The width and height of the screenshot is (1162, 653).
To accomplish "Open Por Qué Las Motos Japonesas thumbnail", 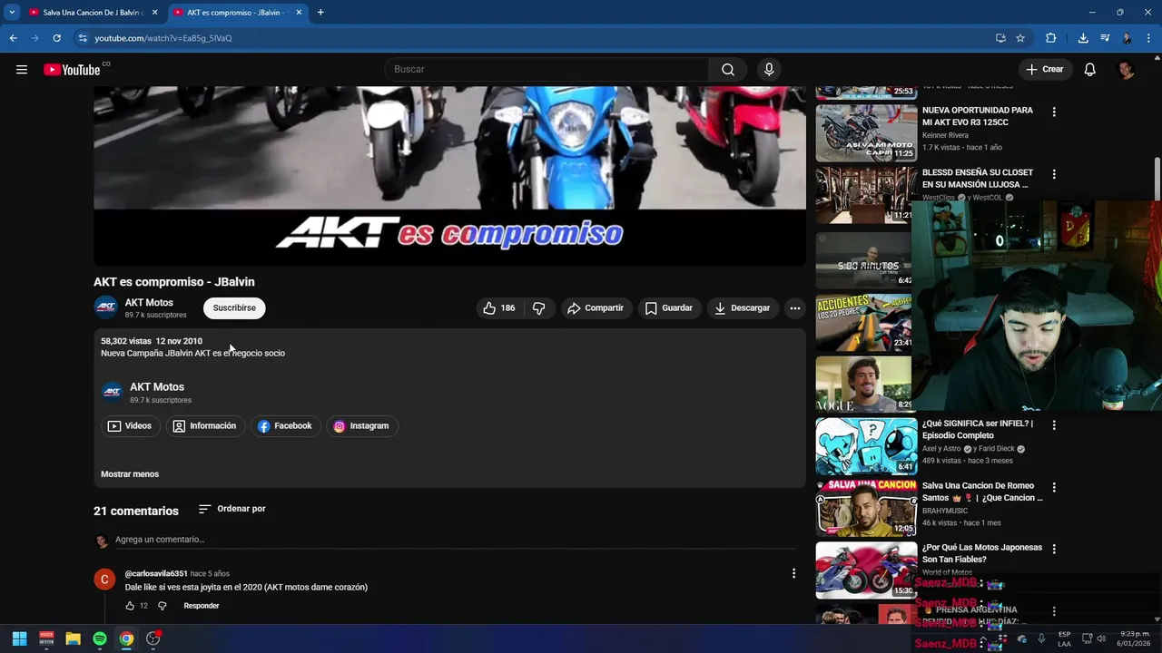I will [x=866, y=570].
